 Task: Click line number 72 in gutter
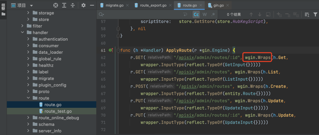tap(103, 130)
